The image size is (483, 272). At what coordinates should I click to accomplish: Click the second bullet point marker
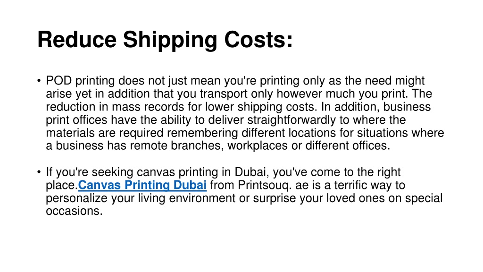coord(39,172)
